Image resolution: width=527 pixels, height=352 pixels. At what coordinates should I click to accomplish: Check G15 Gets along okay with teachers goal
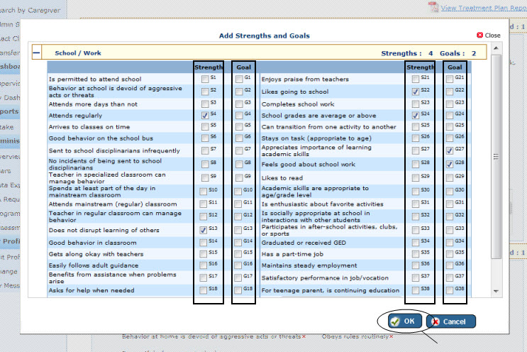tap(238, 254)
